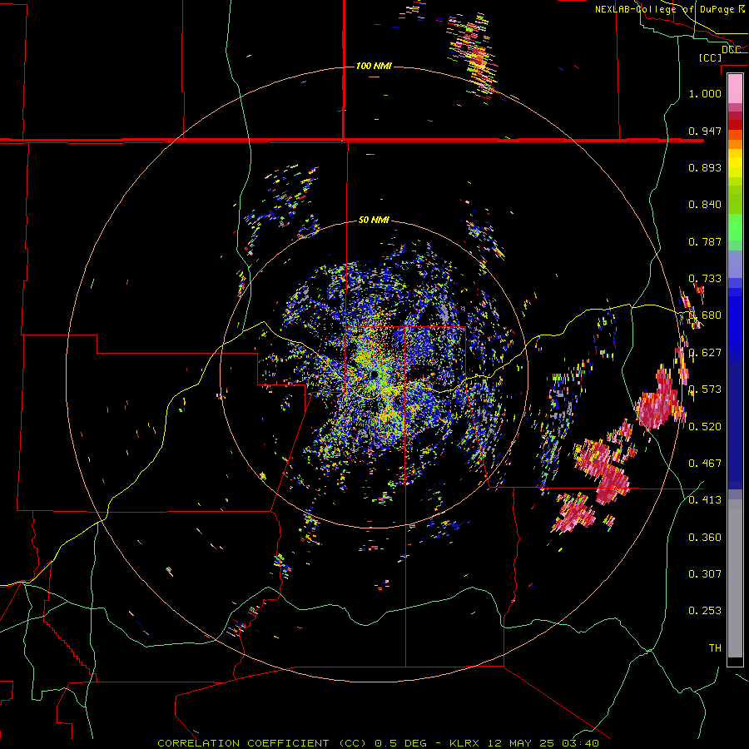
Task: Click the 1.000 value on the color scale
Action: coord(705,93)
